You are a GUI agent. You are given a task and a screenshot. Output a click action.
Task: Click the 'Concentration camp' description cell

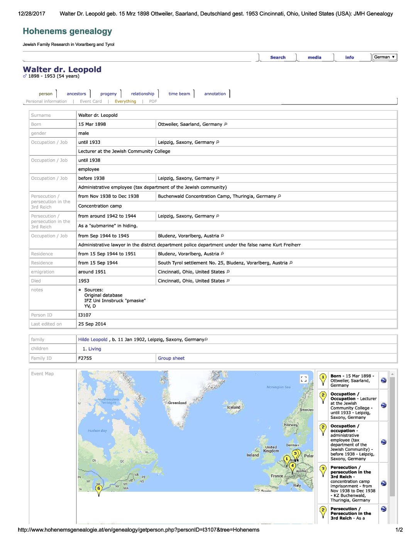237,206
